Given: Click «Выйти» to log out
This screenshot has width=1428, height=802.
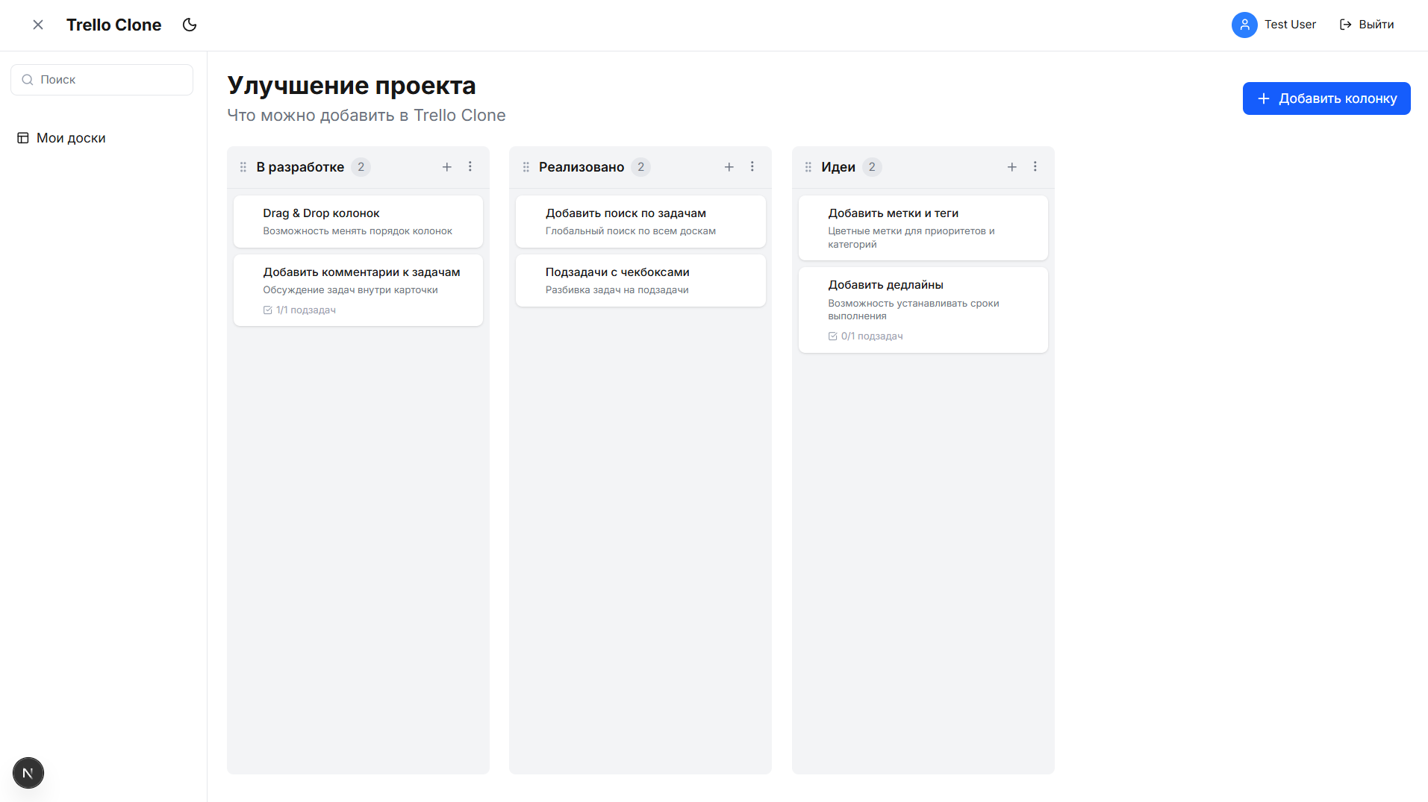Looking at the screenshot, I should coord(1376,24).
